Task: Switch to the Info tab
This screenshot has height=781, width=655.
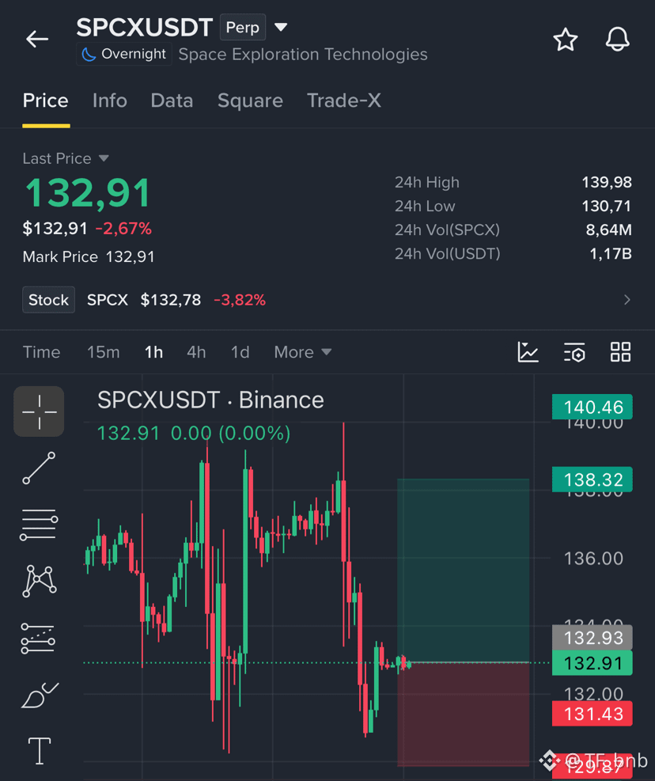Action: point(110,101)
